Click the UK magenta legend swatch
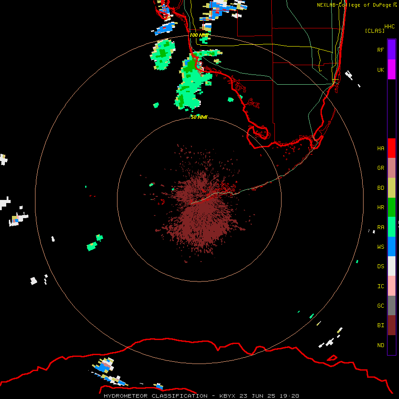Viewport: 399px width, 399px height. [x=391, y=70]
